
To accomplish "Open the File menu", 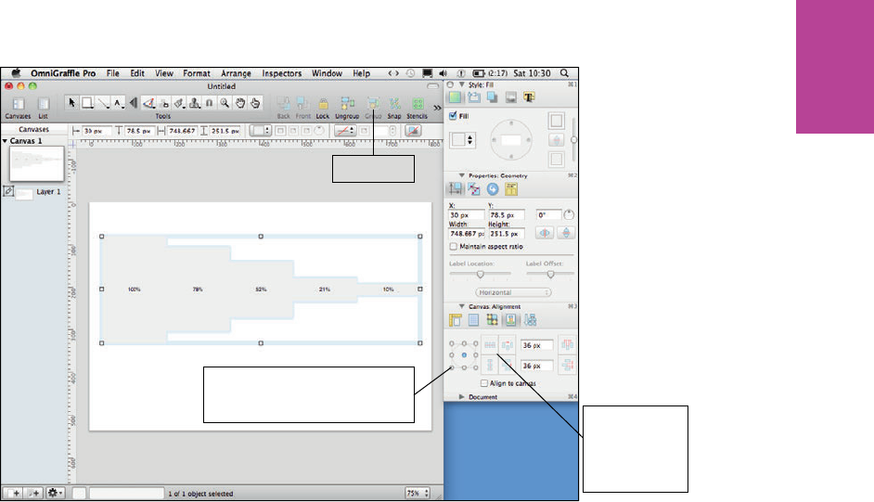I will click(112, 73).
